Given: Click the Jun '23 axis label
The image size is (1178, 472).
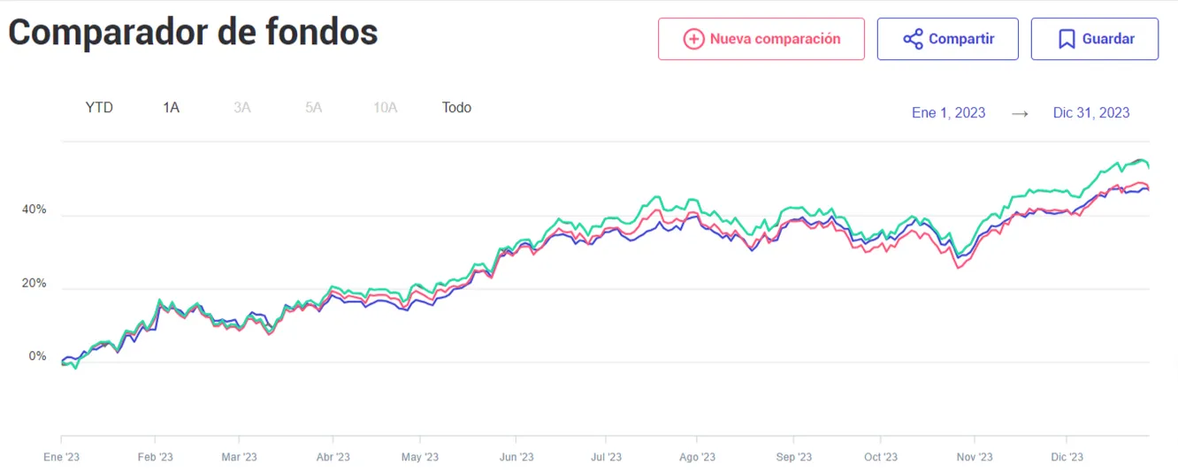Looking at the screenshot, I should click(516, 457).
